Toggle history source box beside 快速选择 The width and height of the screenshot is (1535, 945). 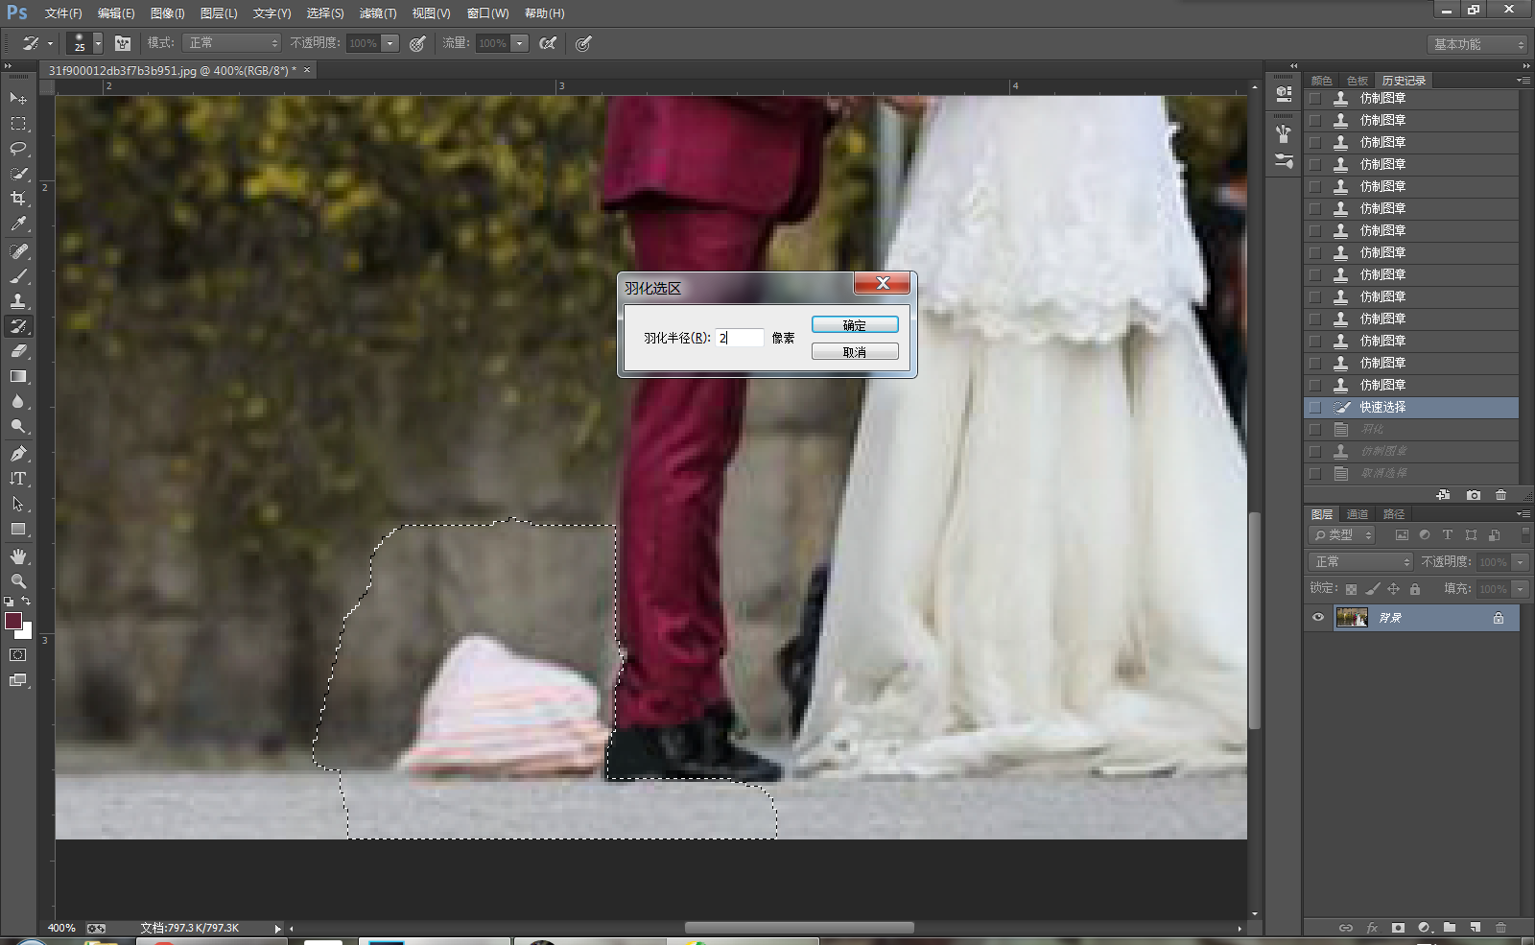click(x=1315, y=408)
